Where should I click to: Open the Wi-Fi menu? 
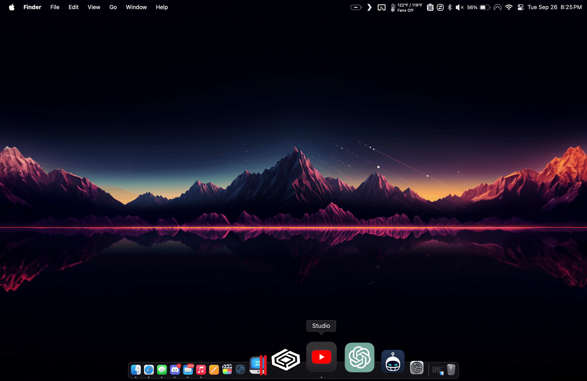(509, 7)
